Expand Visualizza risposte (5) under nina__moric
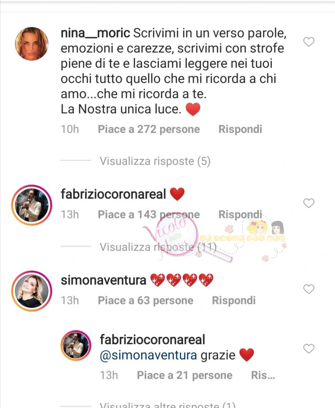This screenshot has width=335, height=408. pos(155,161)
